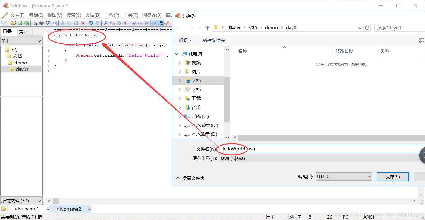The width and height of the screenshot is (425, 220).
Task: Click the Copy toolbar icon
Action: [x=70, y=23]
